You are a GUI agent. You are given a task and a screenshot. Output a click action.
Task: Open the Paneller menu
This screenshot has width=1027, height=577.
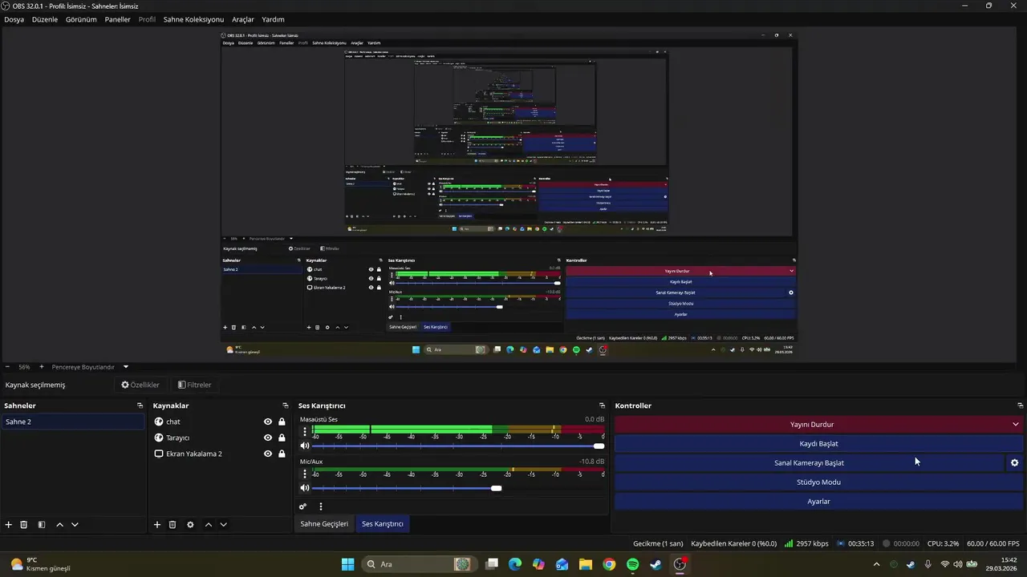(x=117, y=19)
